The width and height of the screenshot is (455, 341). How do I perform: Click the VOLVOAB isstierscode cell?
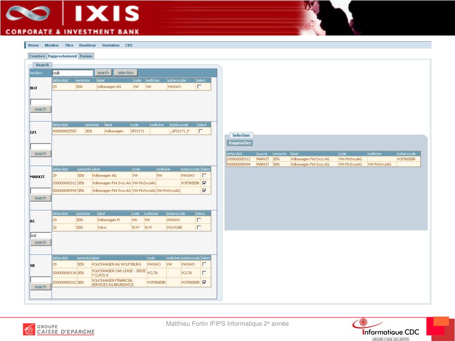(x=180, y=227)
